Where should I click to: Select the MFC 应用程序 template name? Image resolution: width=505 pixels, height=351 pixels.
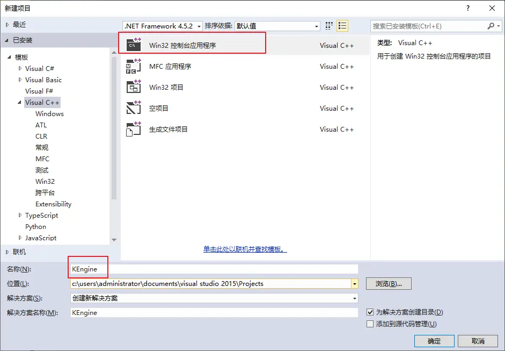click(x=170, y=66)
